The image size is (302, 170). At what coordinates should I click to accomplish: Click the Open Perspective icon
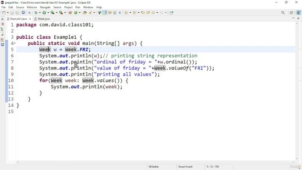tap(292, 13)
